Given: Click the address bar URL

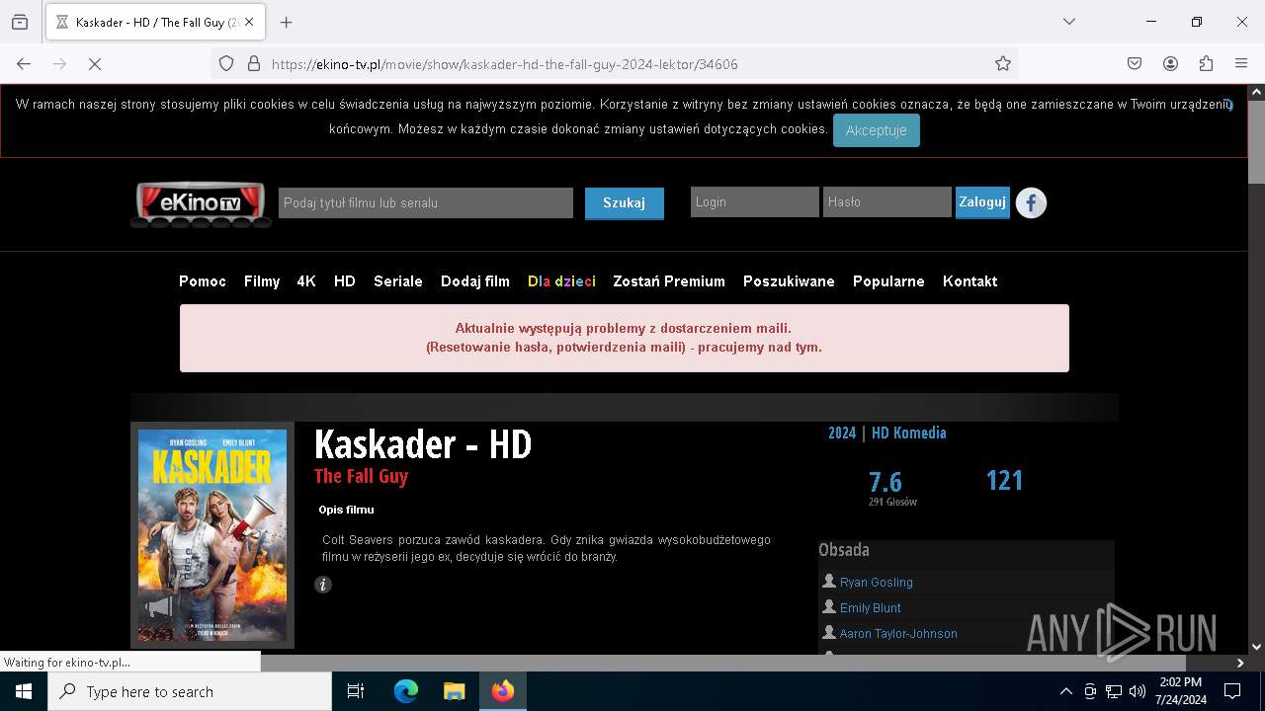Looking at the screenshot, I should (504, 64).
